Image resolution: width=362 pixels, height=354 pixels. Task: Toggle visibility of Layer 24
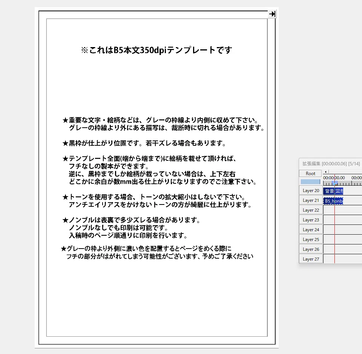coord(311,230)
